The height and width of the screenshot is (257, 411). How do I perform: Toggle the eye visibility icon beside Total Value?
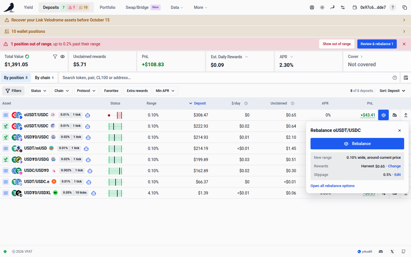coord(63,57)
